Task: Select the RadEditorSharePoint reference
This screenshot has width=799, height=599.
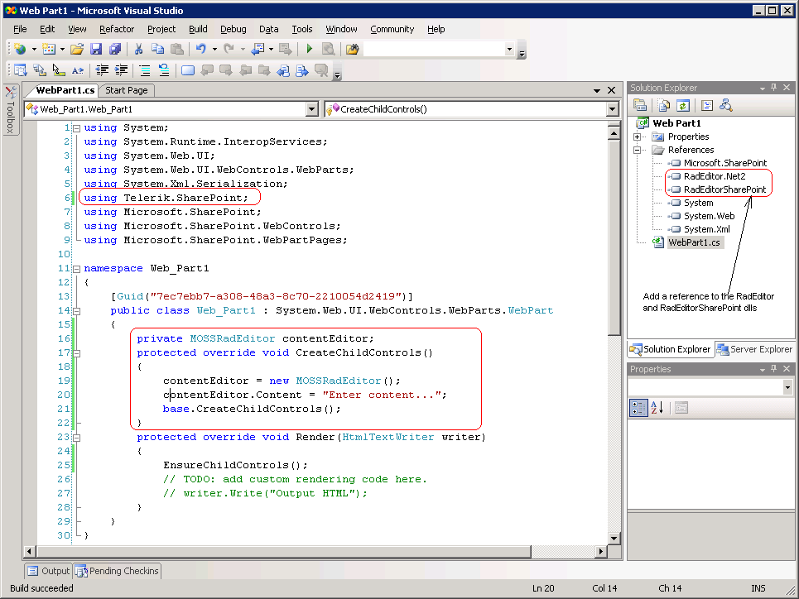Action: (x=724, y=189)
